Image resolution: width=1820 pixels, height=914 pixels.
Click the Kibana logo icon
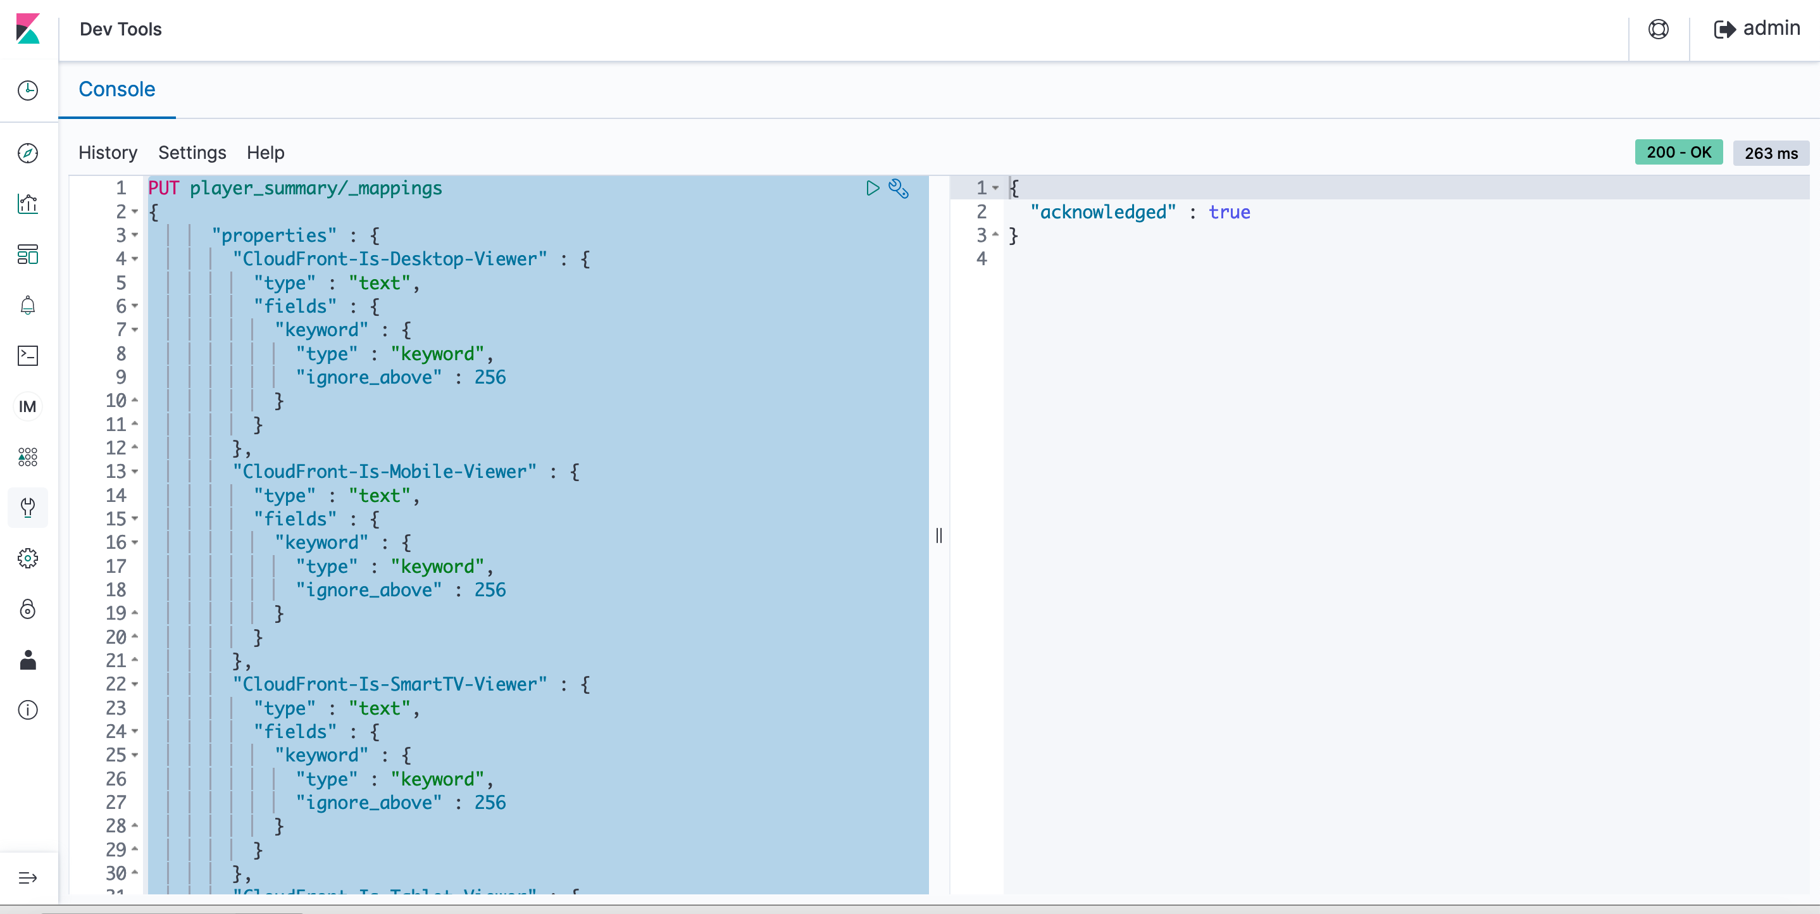click(28, 29)
